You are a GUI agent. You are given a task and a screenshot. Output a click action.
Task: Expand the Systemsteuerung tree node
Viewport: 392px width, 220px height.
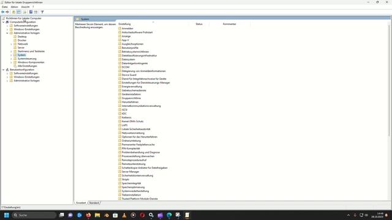click(11, 59)
